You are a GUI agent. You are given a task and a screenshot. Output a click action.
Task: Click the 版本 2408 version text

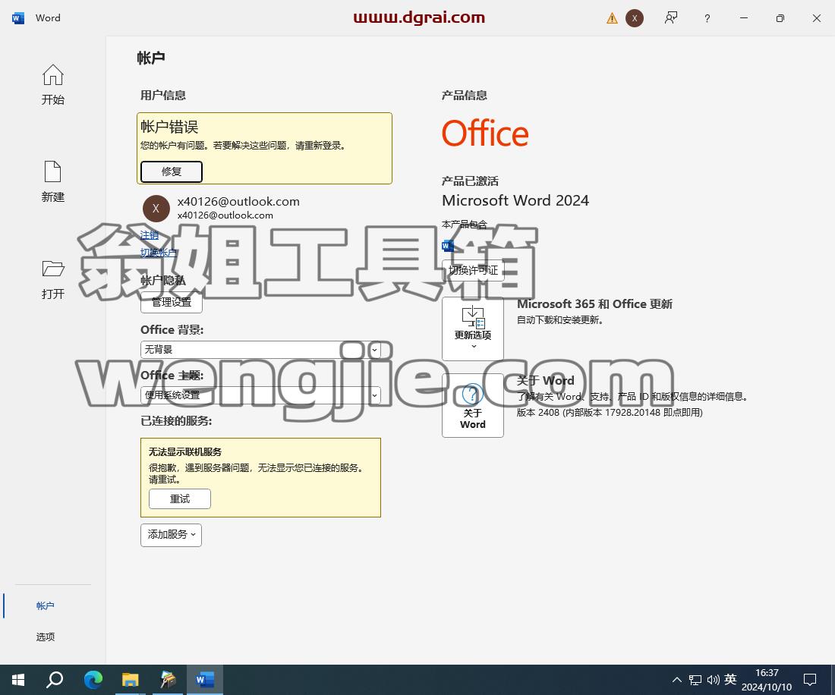(610, 412)
